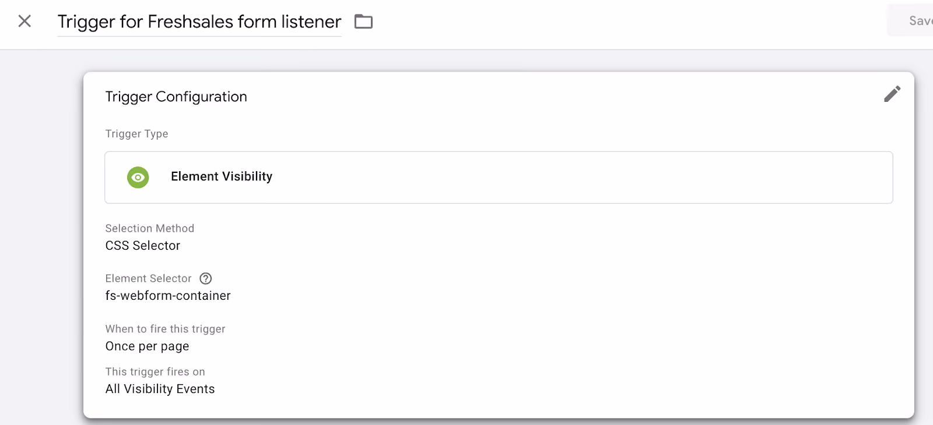Select the Element Visibility trigger type box

[x=499, y=178]
